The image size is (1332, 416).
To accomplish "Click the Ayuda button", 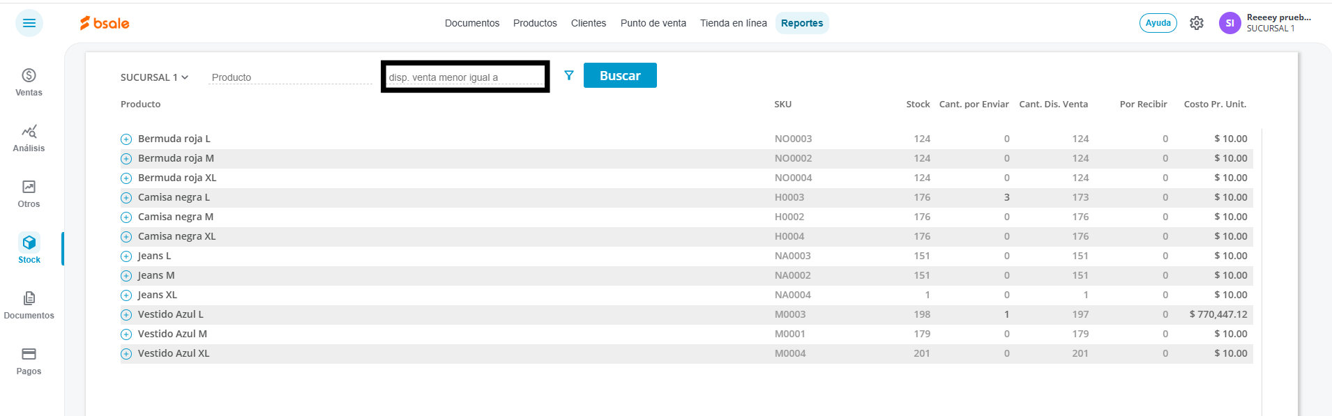I will coord(1158,23).
